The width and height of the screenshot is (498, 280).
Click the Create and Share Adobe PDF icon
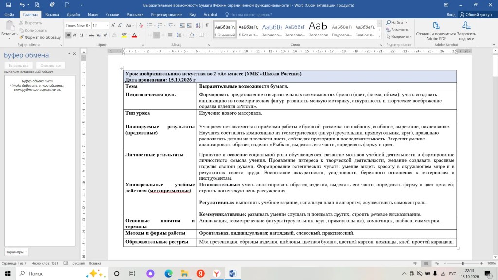pos(436,26)
